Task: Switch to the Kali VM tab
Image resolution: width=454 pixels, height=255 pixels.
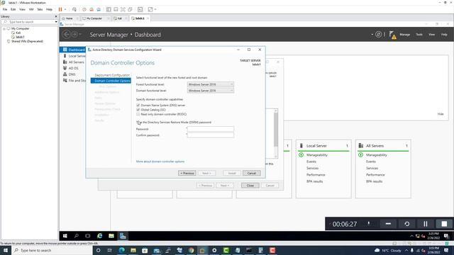Action: coord(120,18)
